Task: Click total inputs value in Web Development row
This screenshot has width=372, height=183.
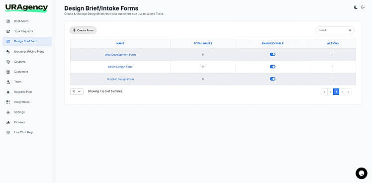Action: tap(203, 55)
